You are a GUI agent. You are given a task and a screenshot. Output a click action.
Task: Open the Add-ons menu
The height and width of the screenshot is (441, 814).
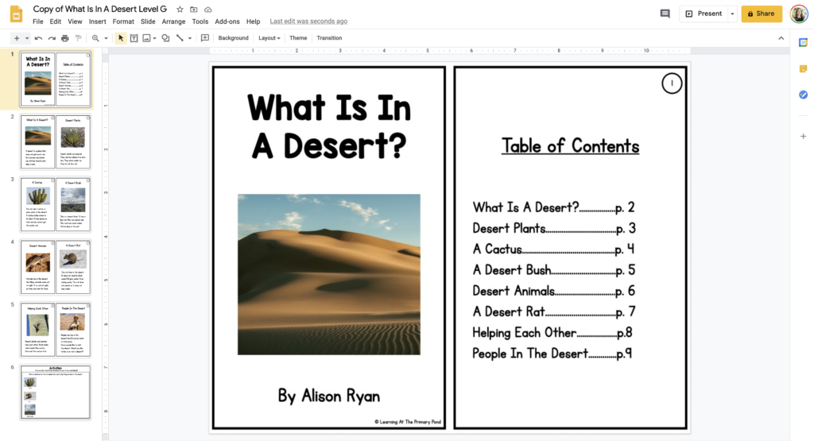[227, 21]
